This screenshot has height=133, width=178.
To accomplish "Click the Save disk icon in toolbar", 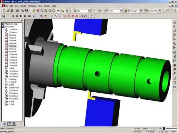I will 12,11.
